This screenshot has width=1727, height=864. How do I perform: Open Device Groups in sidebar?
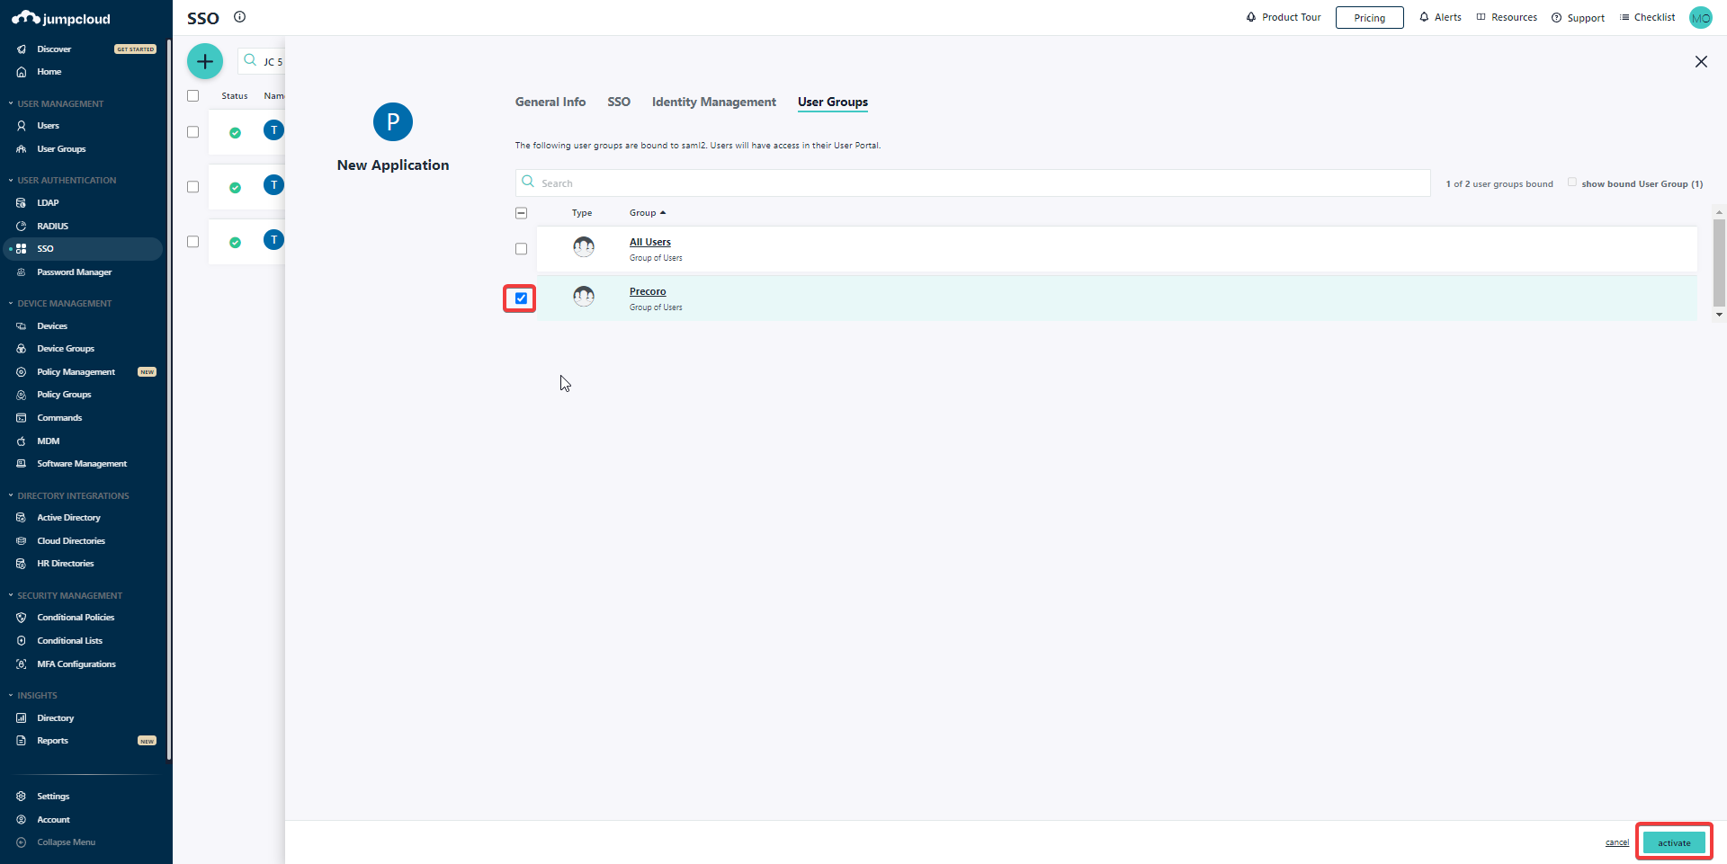pyautogui.click(x=65, y=349)
